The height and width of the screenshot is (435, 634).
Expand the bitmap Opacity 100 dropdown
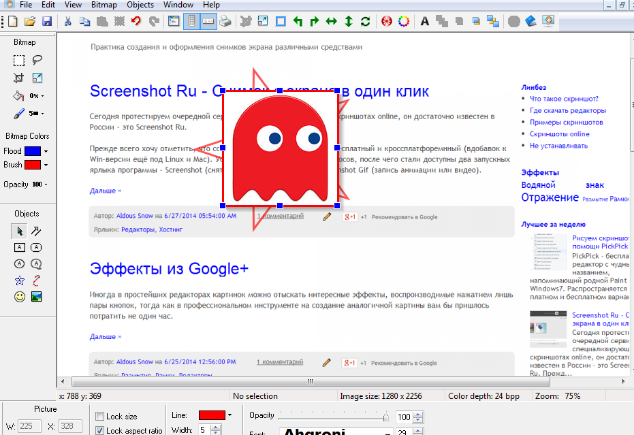pos(46,184)
